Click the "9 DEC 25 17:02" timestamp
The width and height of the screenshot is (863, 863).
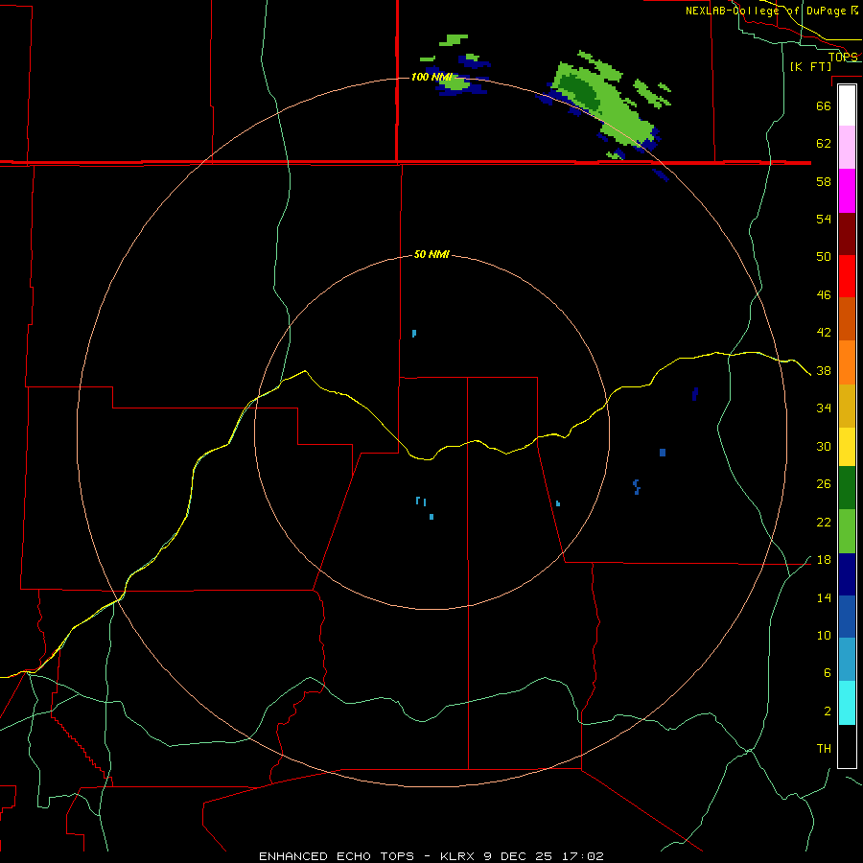(544, 856)
